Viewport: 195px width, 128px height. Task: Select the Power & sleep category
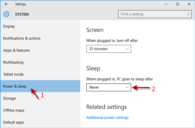click(40, 86)
